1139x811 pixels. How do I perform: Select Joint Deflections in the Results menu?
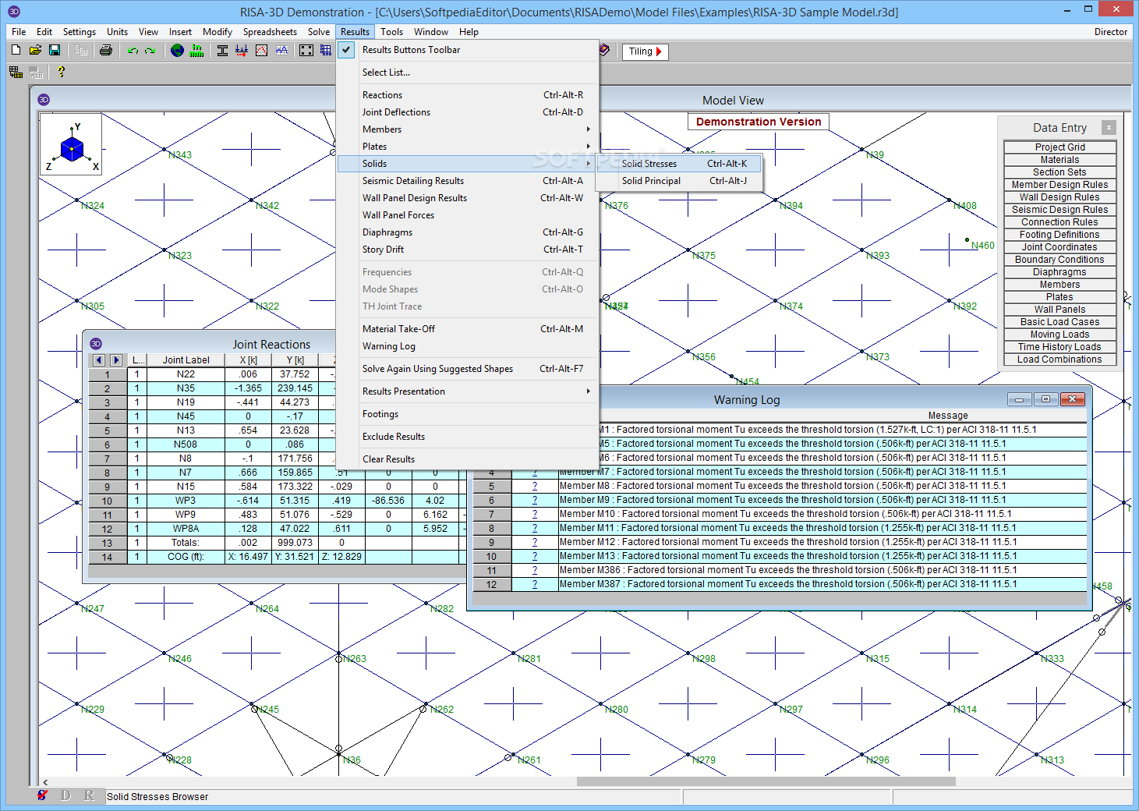click(468, 112)
